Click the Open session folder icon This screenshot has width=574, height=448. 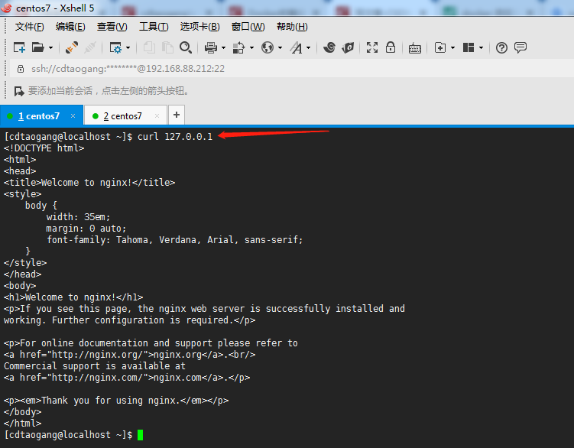point(37,47)
